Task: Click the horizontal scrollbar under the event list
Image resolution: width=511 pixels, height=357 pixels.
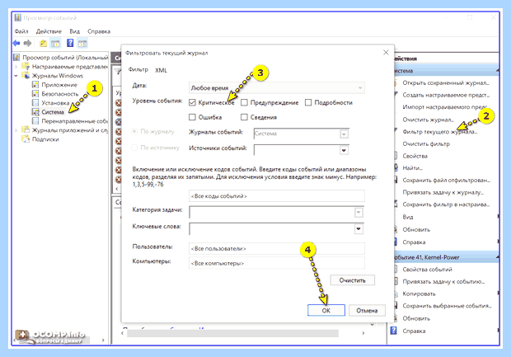Action: point(233,333)
